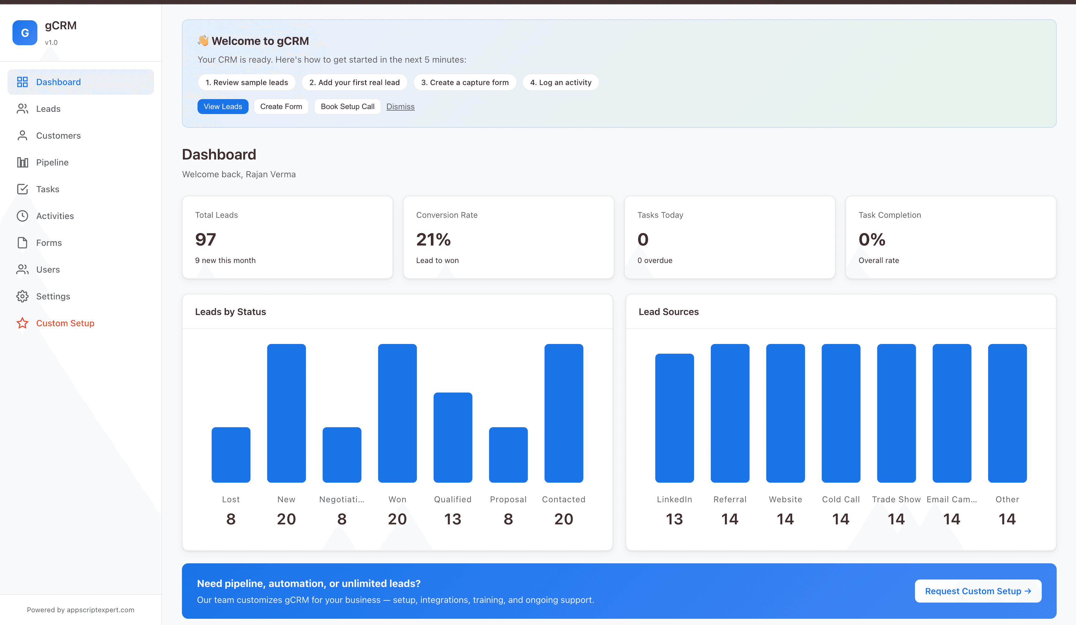Viewport: 1076px width, 625px height.
Task: Click the Trade Show source bar
Action: 897,413
